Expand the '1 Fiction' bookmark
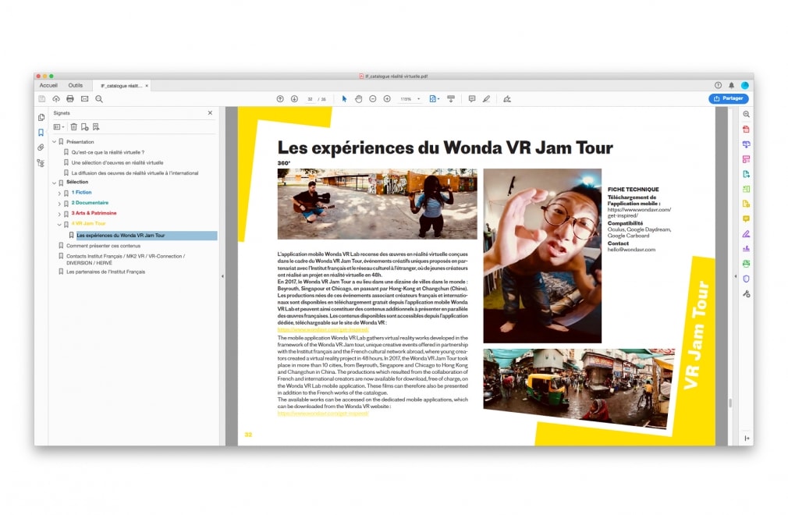 tap(59, 192)
